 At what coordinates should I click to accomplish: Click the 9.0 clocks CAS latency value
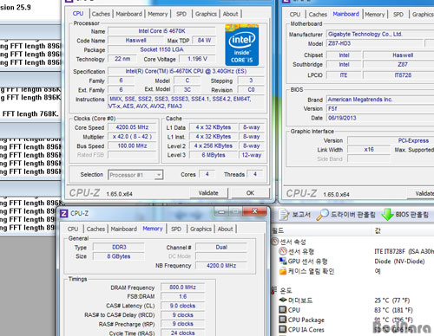(x=182, y=306)
